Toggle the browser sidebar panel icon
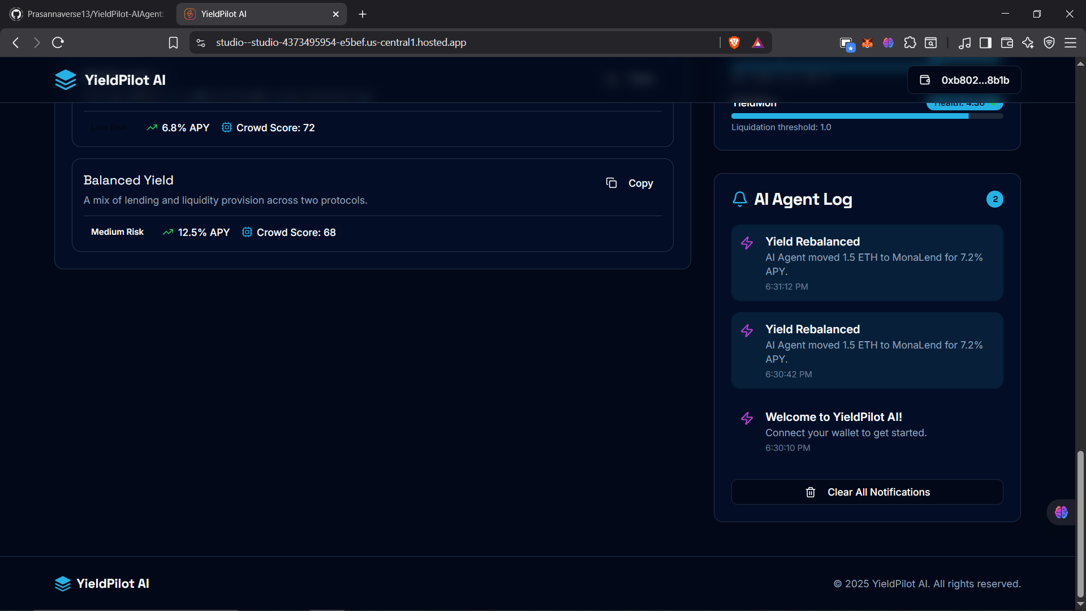The height and width of the screenshot is (611, 1086). [985, 42]
